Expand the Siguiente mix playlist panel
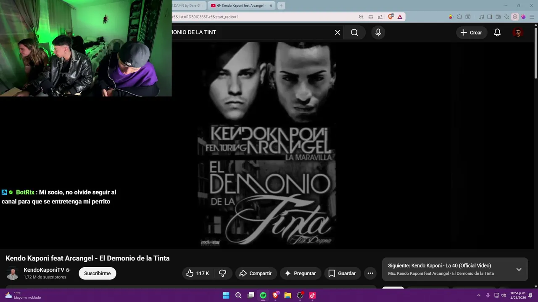Screen dimensions: 538x302 (x=519, y=269)
